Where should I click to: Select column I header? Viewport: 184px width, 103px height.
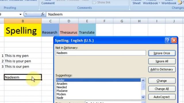(x=157, y=21)
